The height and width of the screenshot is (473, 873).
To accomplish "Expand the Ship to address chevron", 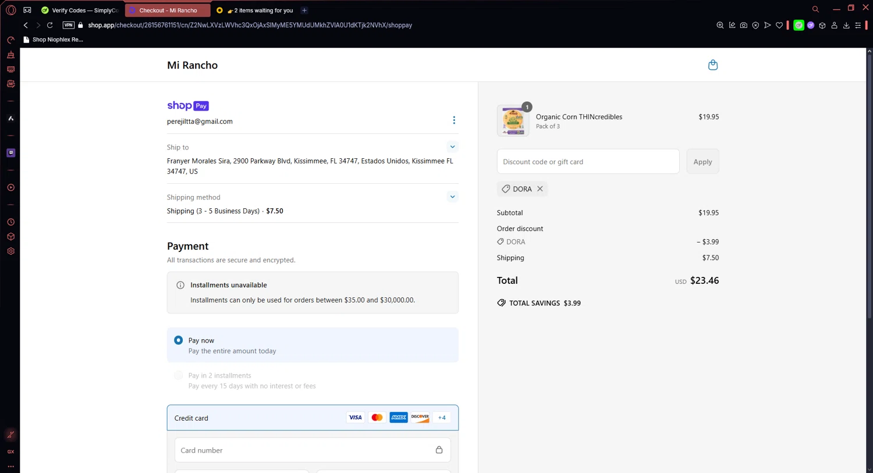I will point(452,147).
